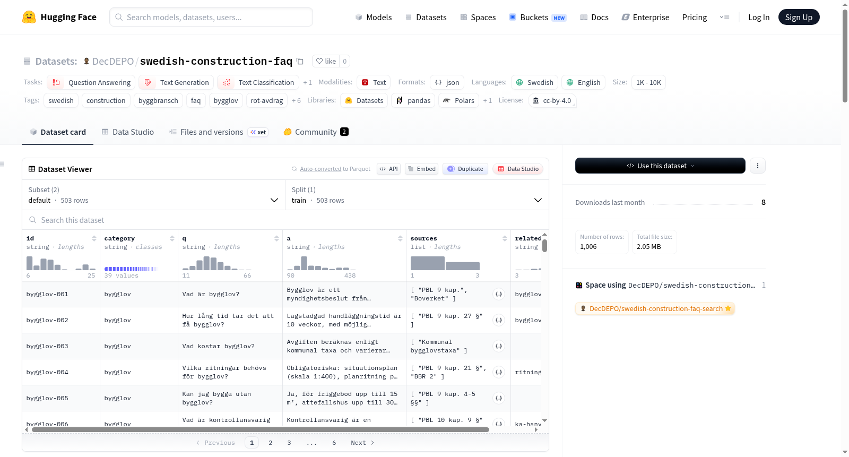Open the Pricing page
This screenshot has height=457, width=849.
pyautogui.click(x=695, y=17)
